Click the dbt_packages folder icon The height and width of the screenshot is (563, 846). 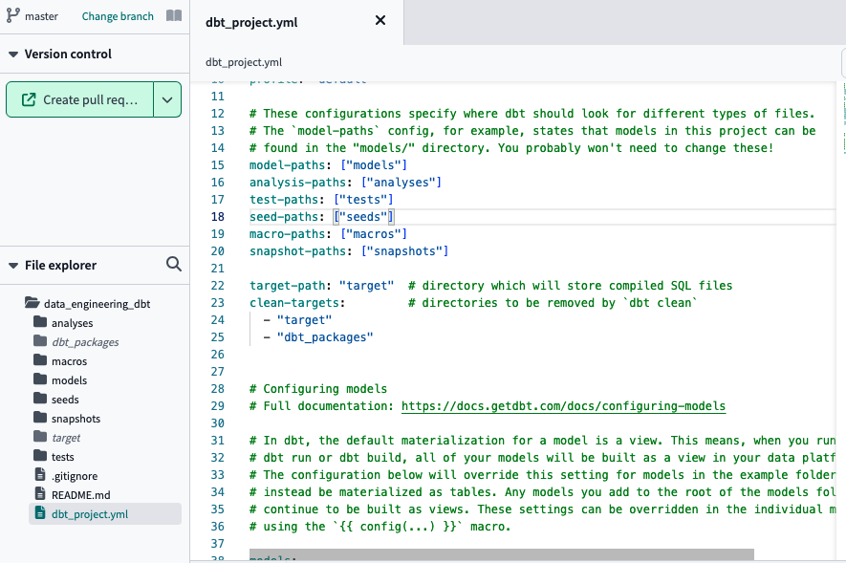(x=40, y=341)
